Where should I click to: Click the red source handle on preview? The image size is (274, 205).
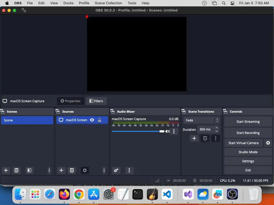pos(87,17)
